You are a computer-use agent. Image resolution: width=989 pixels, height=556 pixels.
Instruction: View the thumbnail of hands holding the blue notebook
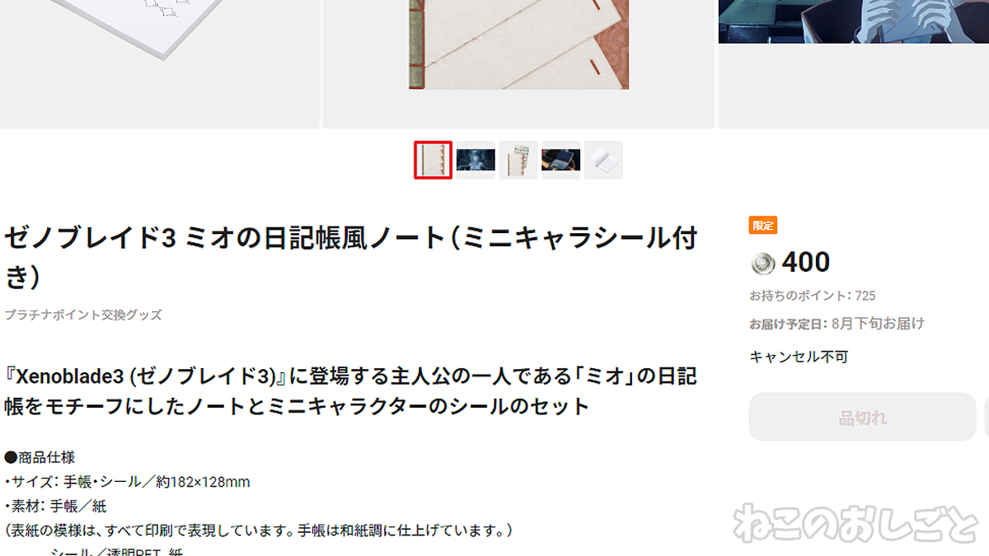click(560, 160)
